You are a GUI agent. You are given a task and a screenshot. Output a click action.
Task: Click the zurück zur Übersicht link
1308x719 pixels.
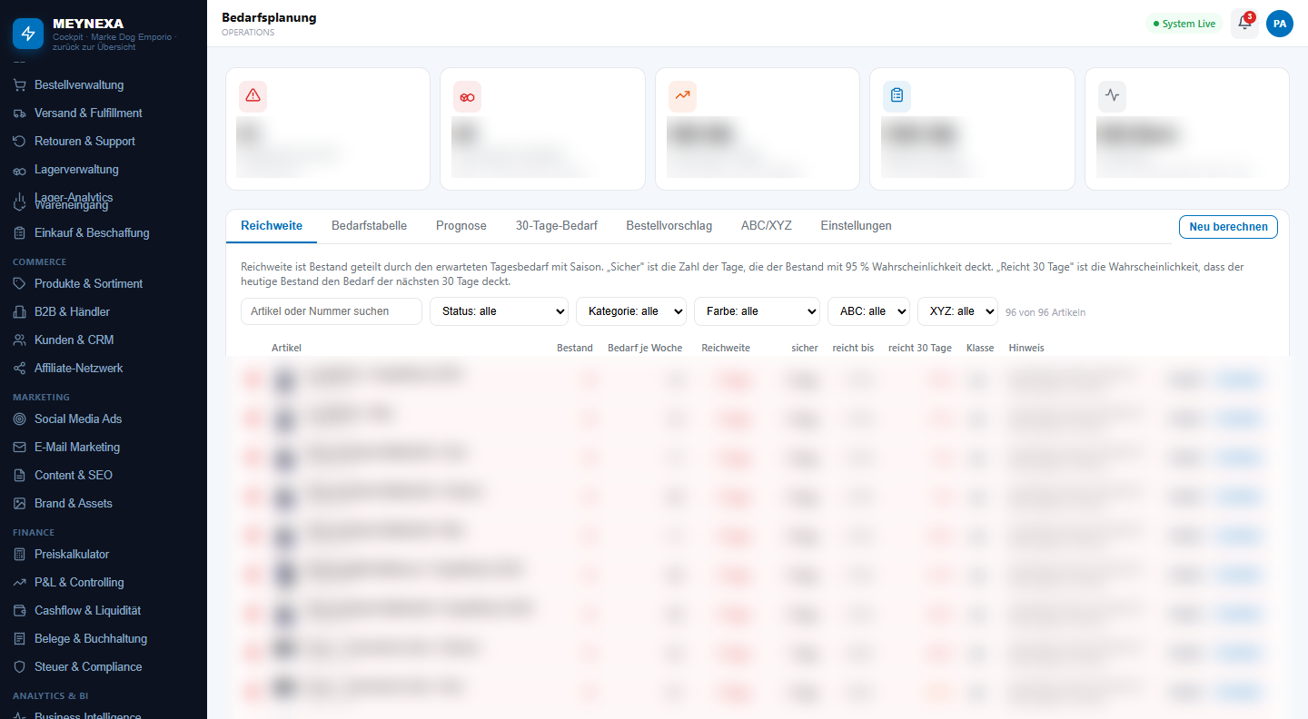(x=94, y=47)
